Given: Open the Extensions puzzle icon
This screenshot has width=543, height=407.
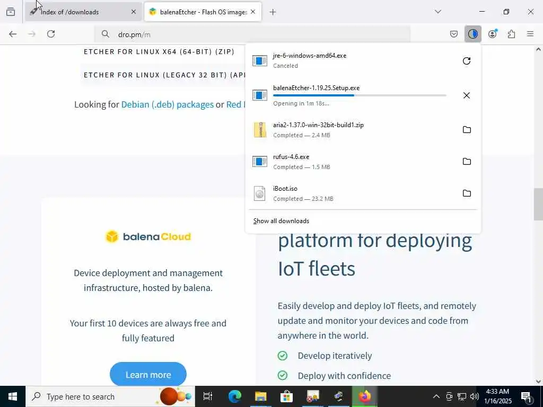Looking at the screenshot, I should pyautogui.click(x=511, y=34).
